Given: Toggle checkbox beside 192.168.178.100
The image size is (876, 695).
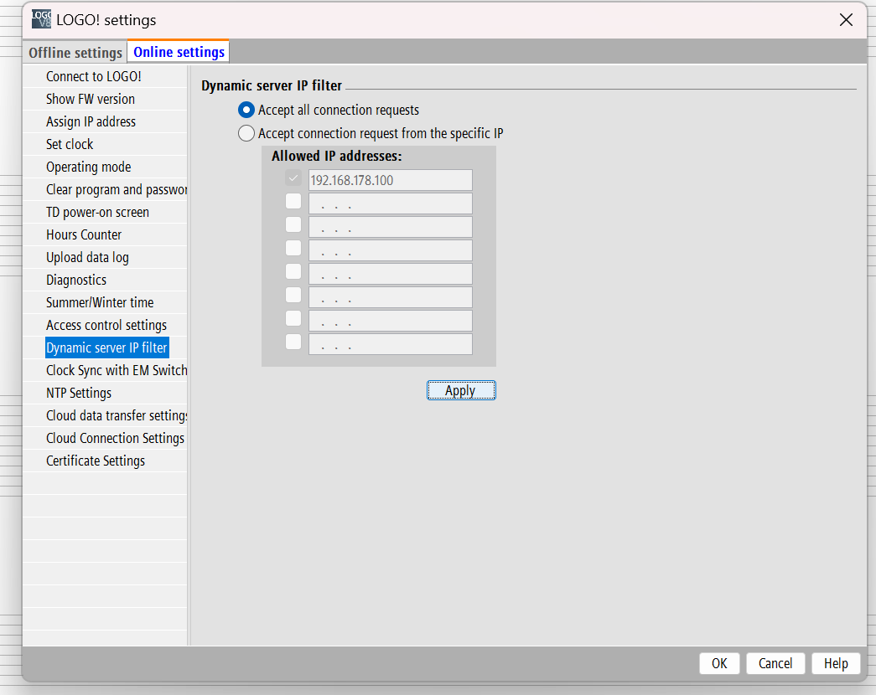Looking at the screenshot, I should point(293,178).
